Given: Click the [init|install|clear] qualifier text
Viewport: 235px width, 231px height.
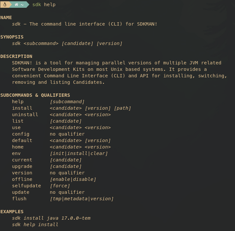Looking at the screenshot, I should tap(79, 153).
